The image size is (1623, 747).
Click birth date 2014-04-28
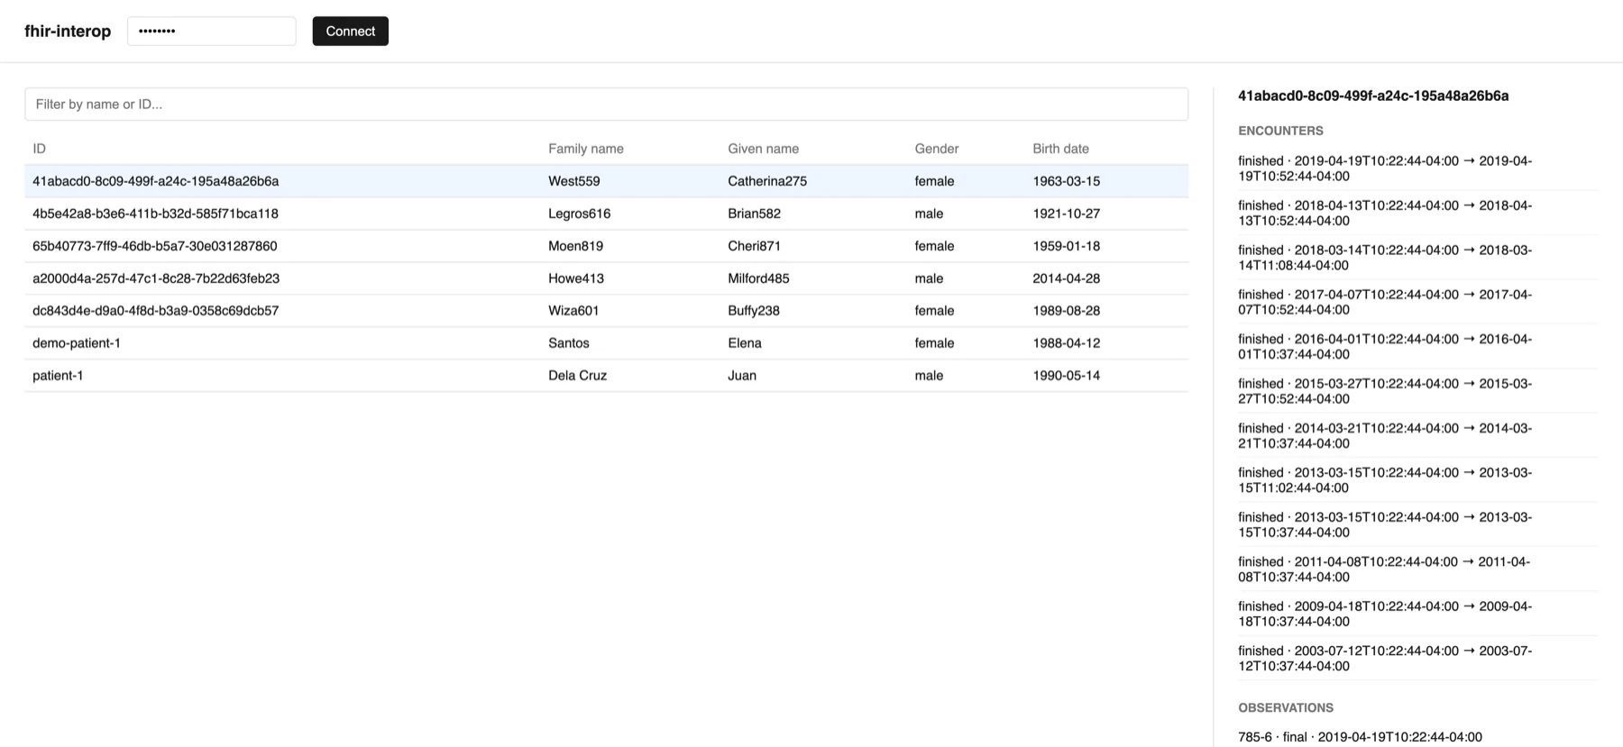coord(1067,278)
